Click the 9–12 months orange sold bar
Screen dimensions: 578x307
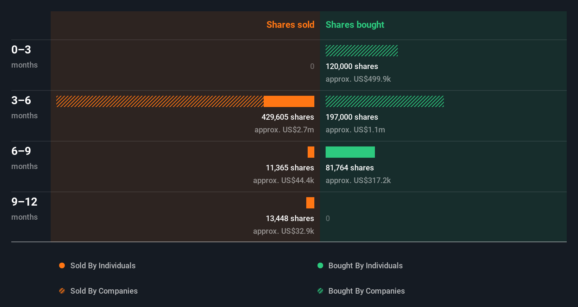pos(310,203)
